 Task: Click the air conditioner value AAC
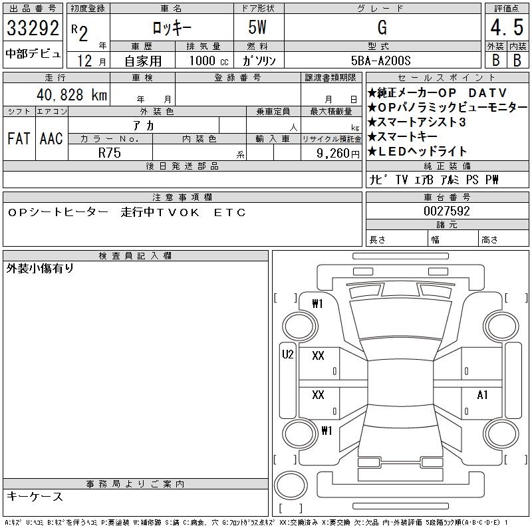pyautogui.click(x=51, y=139)
